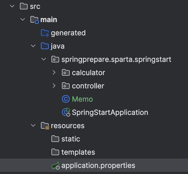Select SpringStartApplication in the project tree
Viewport: 188px width, 174px height.
click(110, 112)
